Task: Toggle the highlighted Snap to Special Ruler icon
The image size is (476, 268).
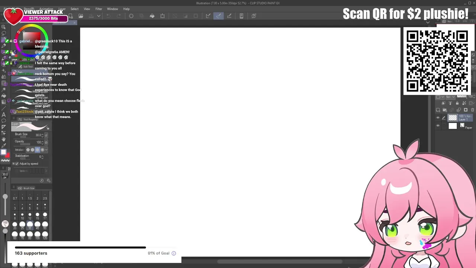Action: pos(219,16)
